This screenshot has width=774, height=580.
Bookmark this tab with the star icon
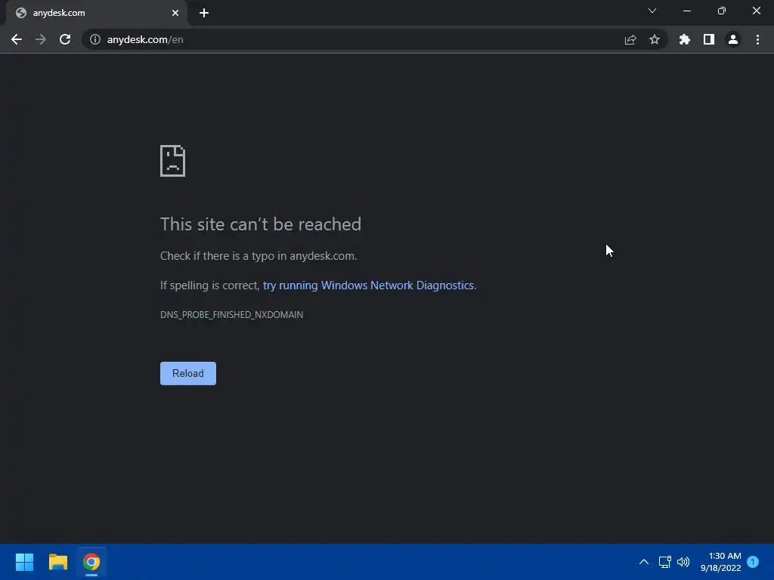coord(655,39)
